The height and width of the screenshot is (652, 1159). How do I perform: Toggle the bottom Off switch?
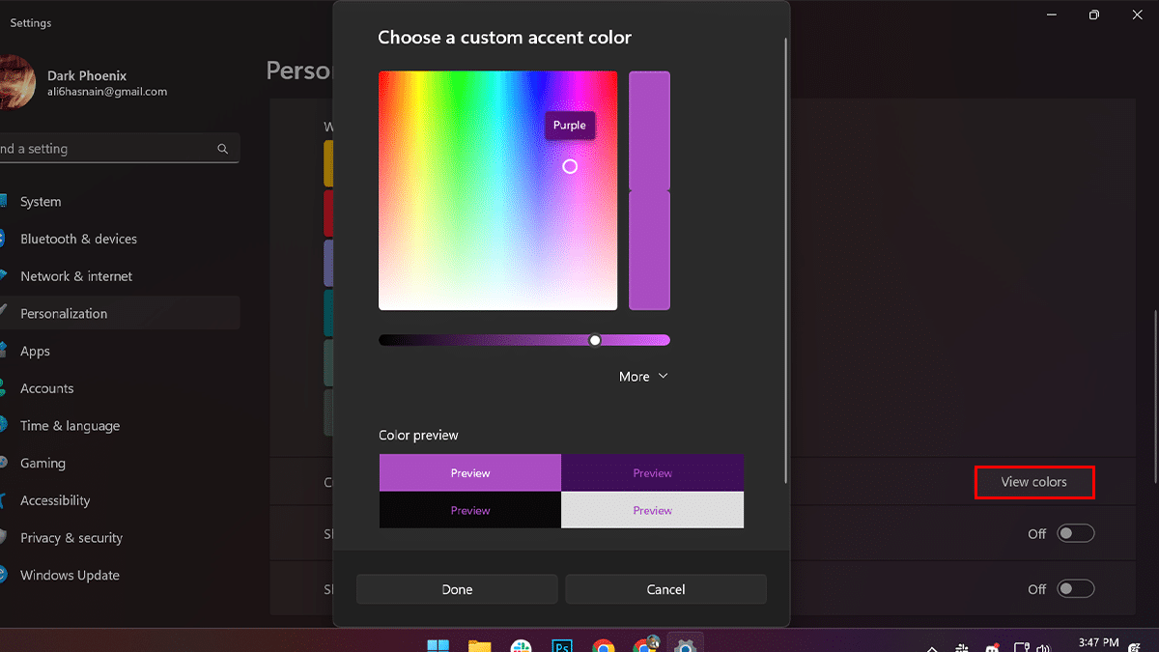click(1075, 589)
